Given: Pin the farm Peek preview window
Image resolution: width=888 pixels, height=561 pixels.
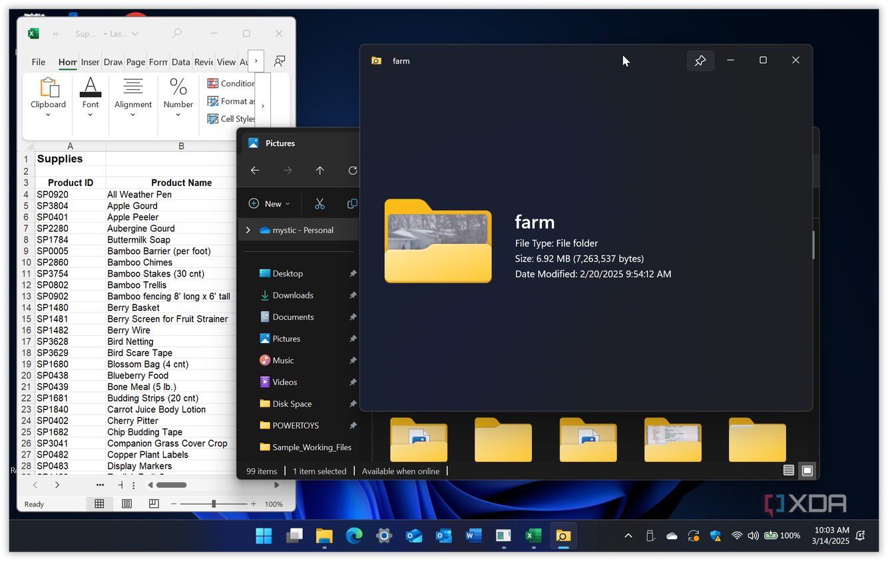Looking at the screenshot, I should (x=700, y=60).
